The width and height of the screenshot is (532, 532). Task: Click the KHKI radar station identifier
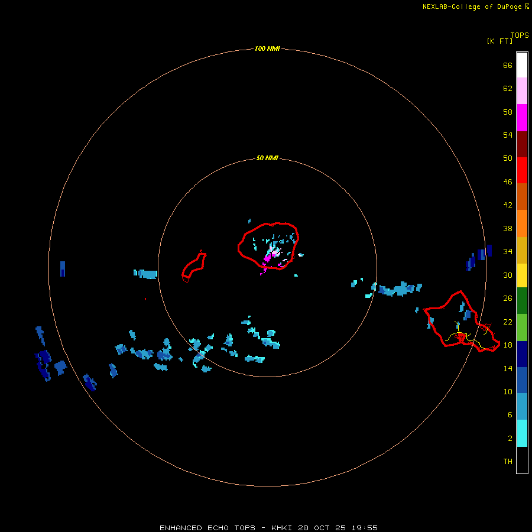pyautogui.click(x=281, y=528)
